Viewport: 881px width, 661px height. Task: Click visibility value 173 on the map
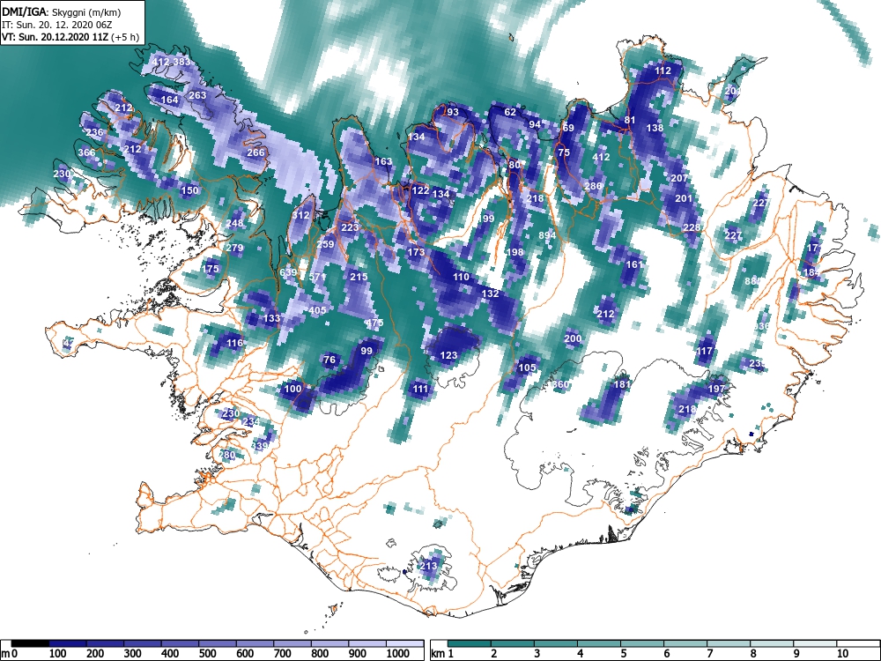coord(416,252)
